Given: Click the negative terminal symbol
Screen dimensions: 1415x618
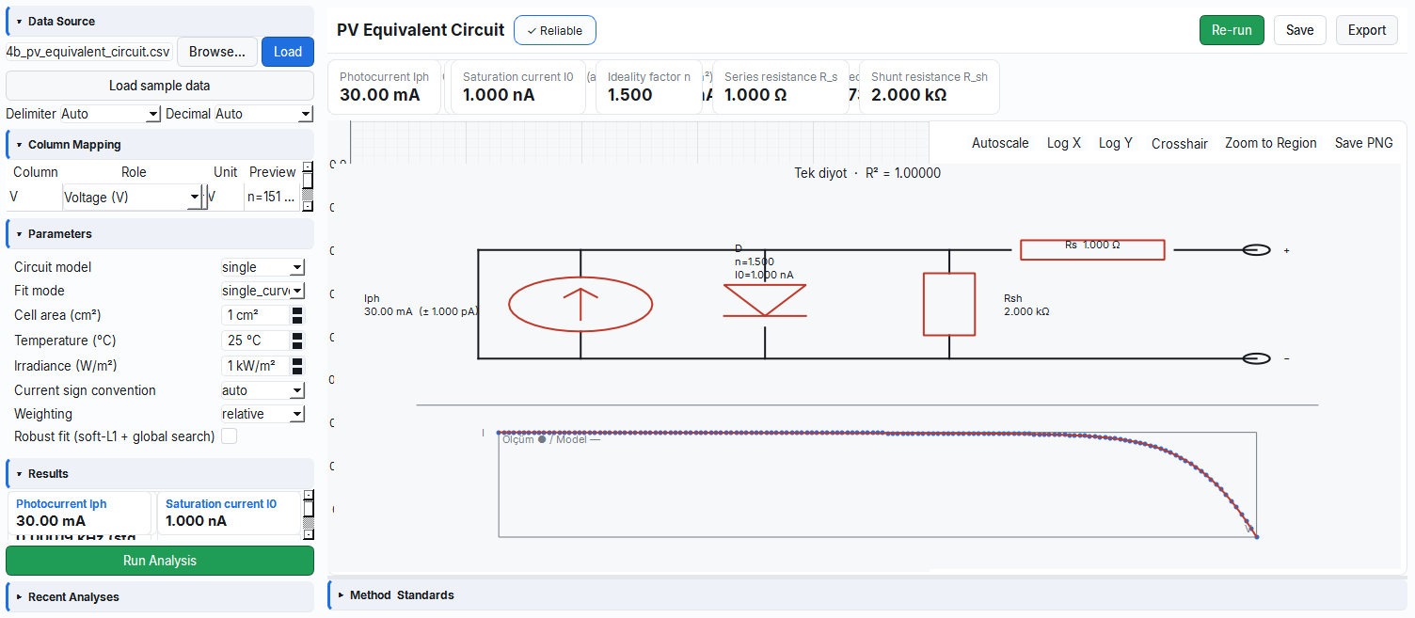Looking at the screenshot, I should [x=1256, y=358].
